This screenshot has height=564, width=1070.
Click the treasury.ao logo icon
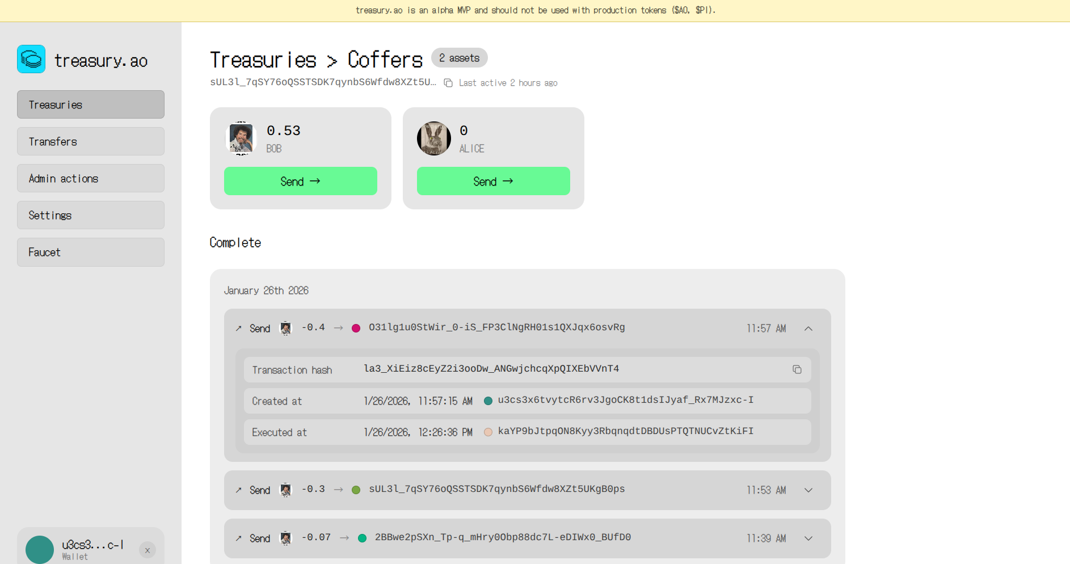pos(31,59)
